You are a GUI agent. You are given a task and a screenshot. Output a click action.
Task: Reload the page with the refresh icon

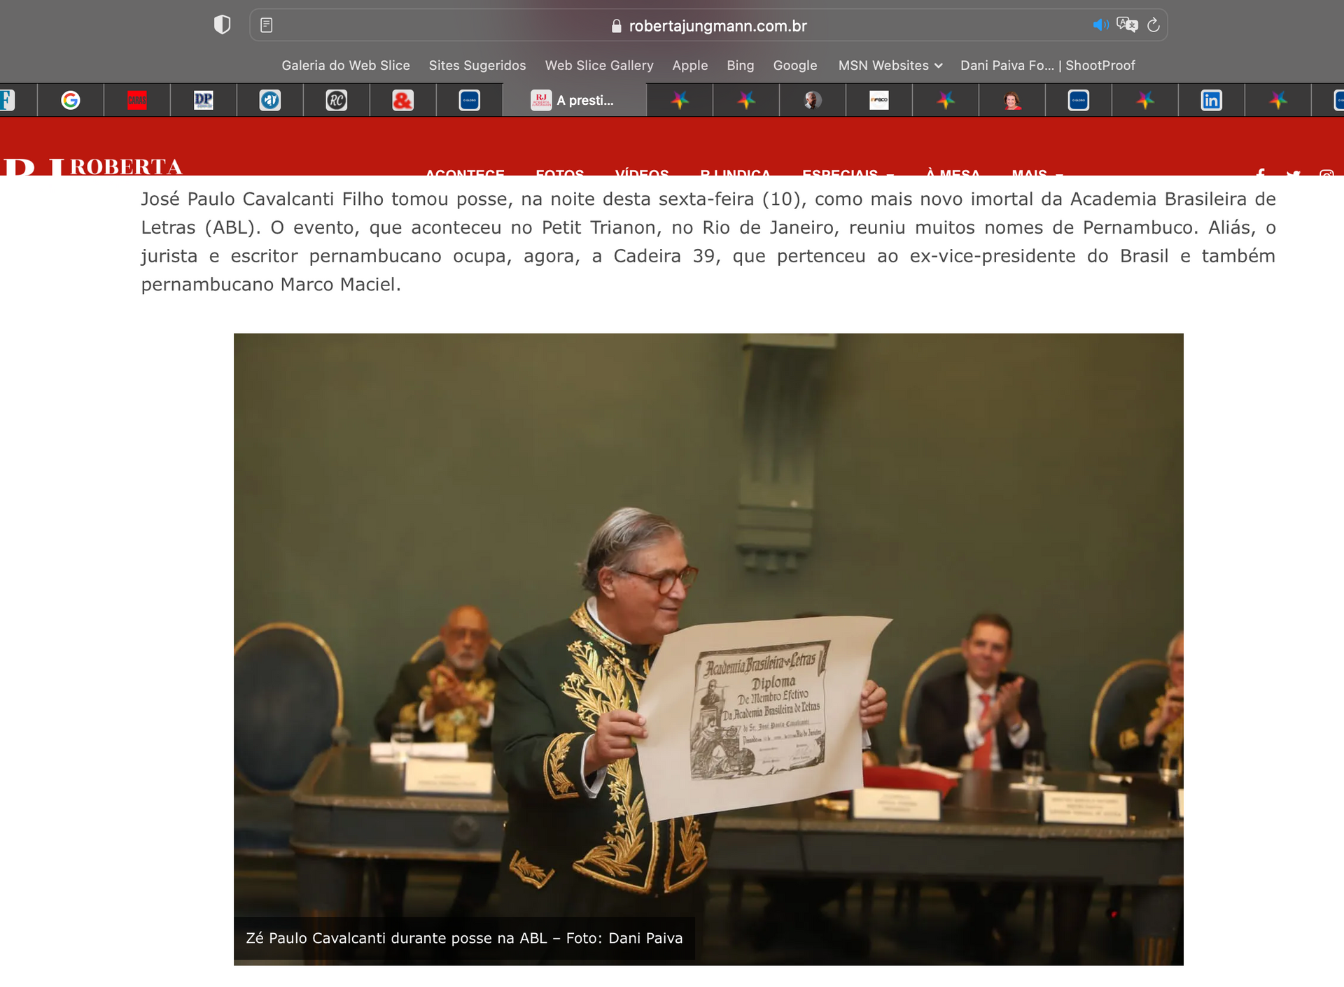[1154, 25]
